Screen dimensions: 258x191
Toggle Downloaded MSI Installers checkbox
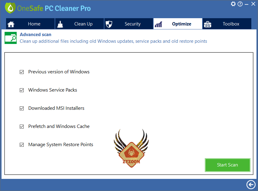[x=22, y=108]
